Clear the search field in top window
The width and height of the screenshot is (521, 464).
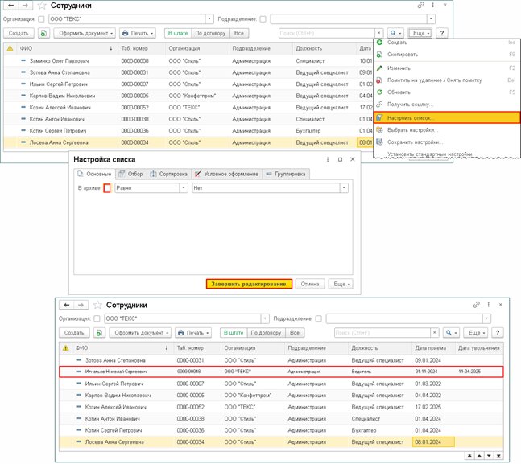pos(378,33)
